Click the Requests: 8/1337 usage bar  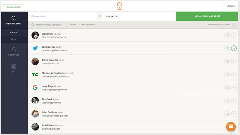pos(13,4)
